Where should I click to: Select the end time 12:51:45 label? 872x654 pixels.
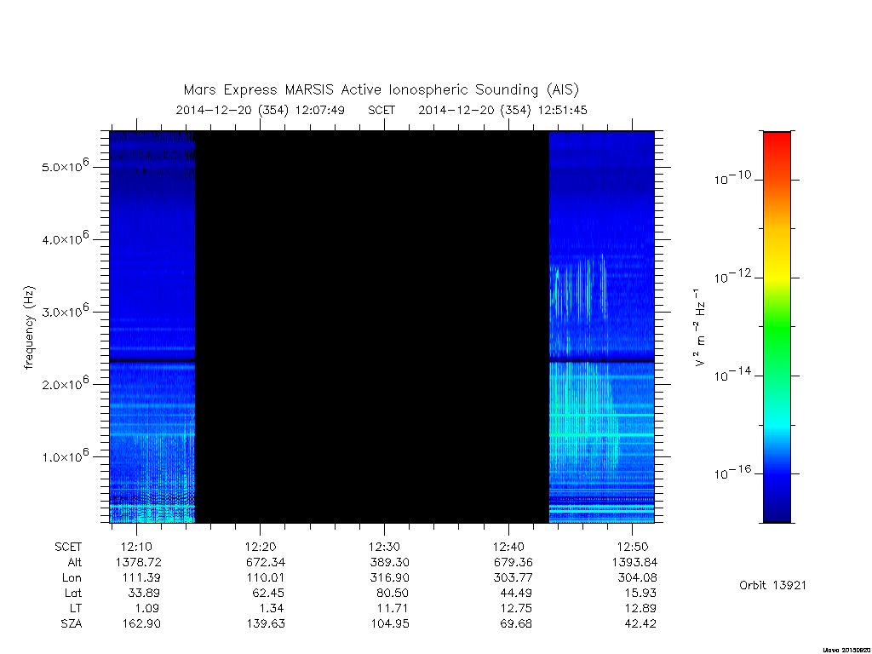point(562,110)
